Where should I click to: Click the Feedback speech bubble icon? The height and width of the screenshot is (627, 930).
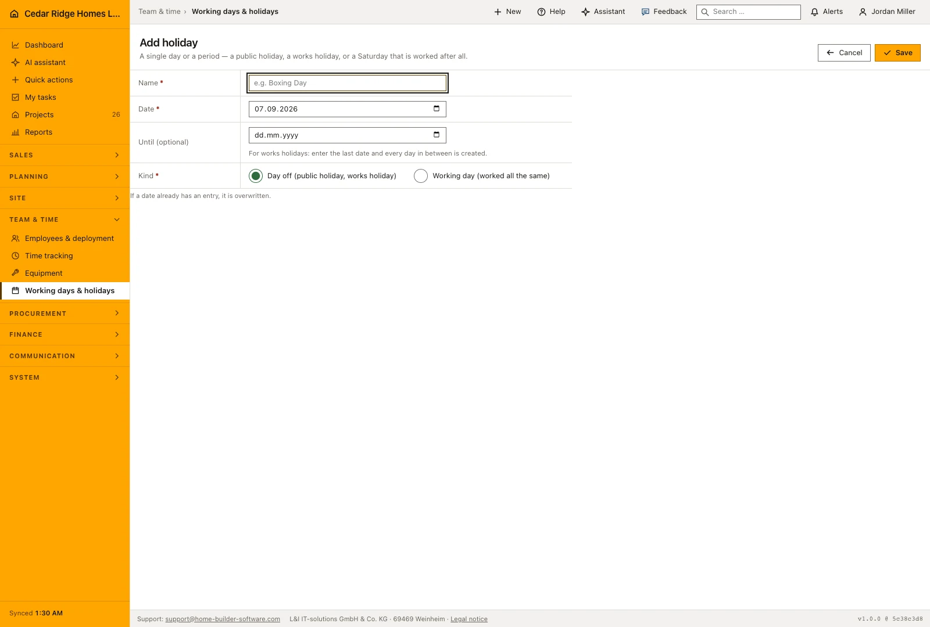tap(645, 12)
